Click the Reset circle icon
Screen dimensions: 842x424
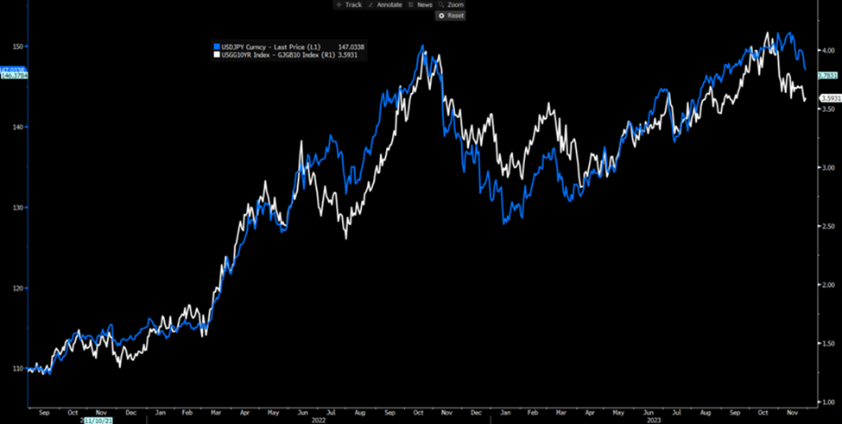[x=441, y=16]
